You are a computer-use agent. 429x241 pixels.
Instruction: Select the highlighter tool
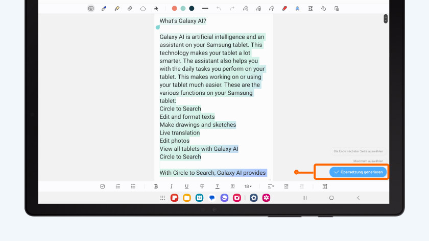(117, 9)
